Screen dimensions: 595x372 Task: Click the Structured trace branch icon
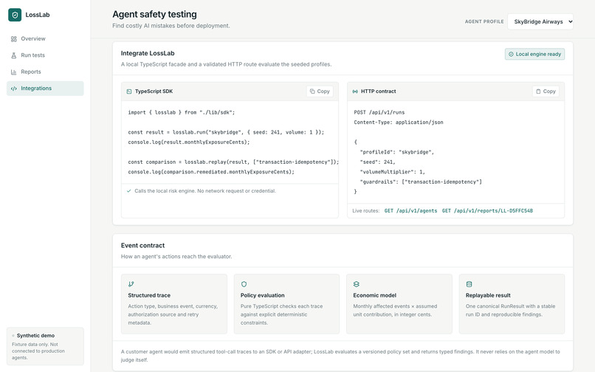131,284
